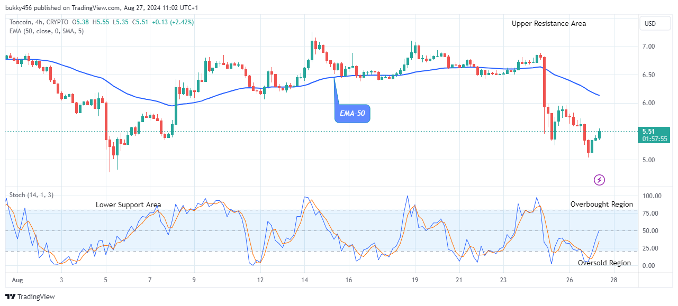Click the 0.00 stochastic axis label
Image resolution: width=678 pixels, height=306 pixels.
(648, 265)
